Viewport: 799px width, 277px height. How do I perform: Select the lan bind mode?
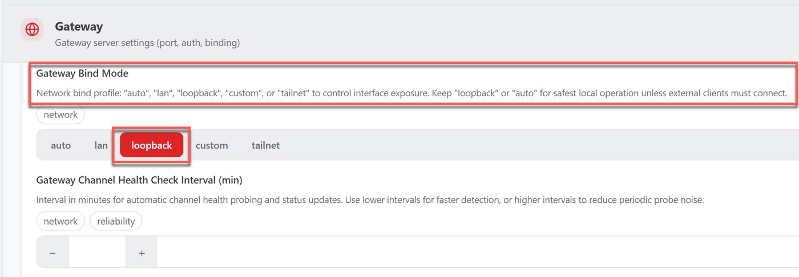pyautogui.click(x=101, y=145)
